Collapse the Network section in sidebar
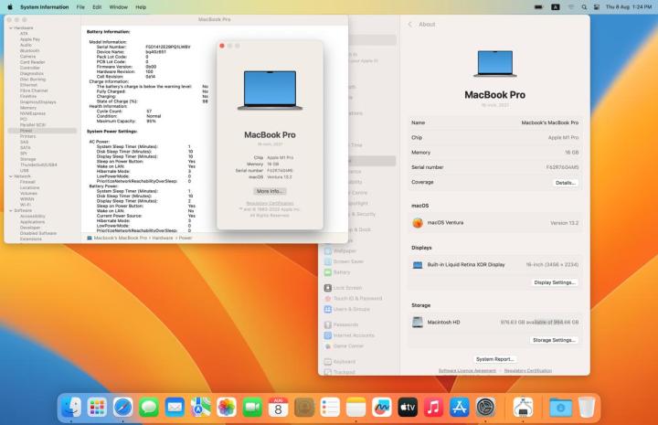The height and width of the screenshot is (425, 658). [x=11, y=176]
